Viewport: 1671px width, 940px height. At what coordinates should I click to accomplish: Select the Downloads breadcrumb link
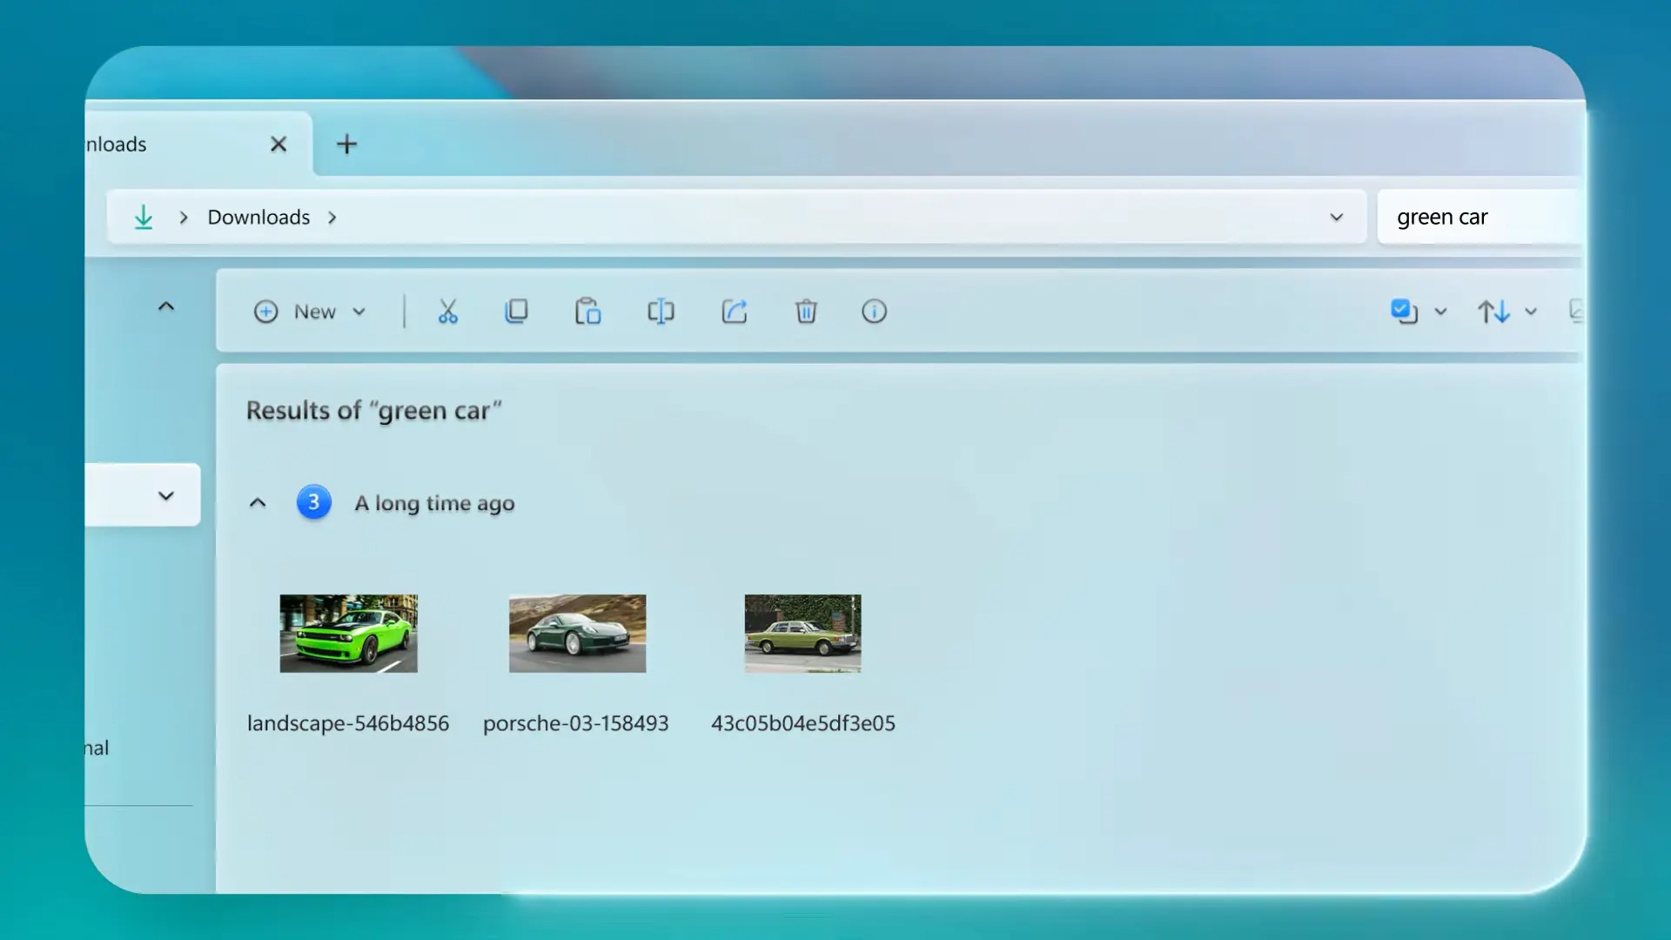point(258,217)
